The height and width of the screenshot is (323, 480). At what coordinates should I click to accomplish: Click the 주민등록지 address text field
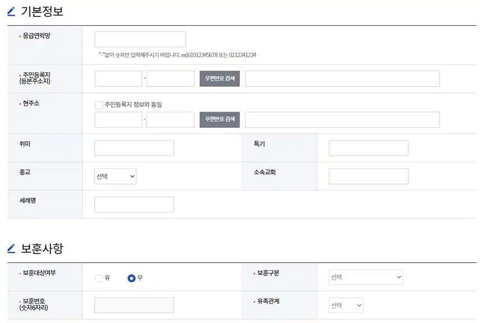click(x=342, y=79)
